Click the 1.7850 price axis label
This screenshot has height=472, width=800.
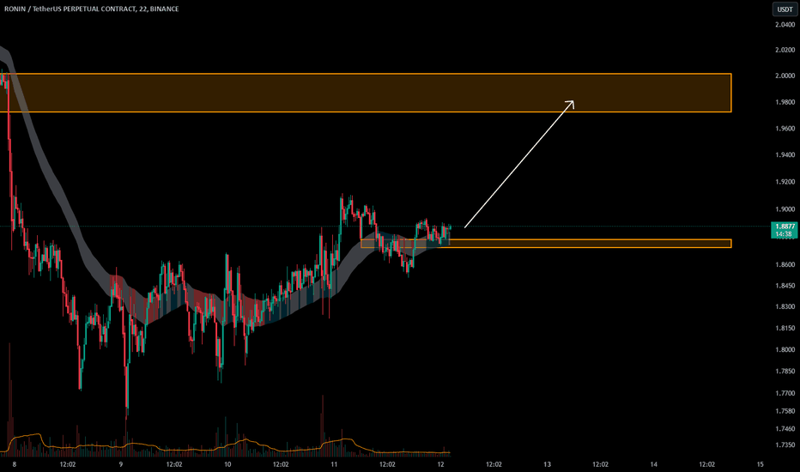point(785,372)
